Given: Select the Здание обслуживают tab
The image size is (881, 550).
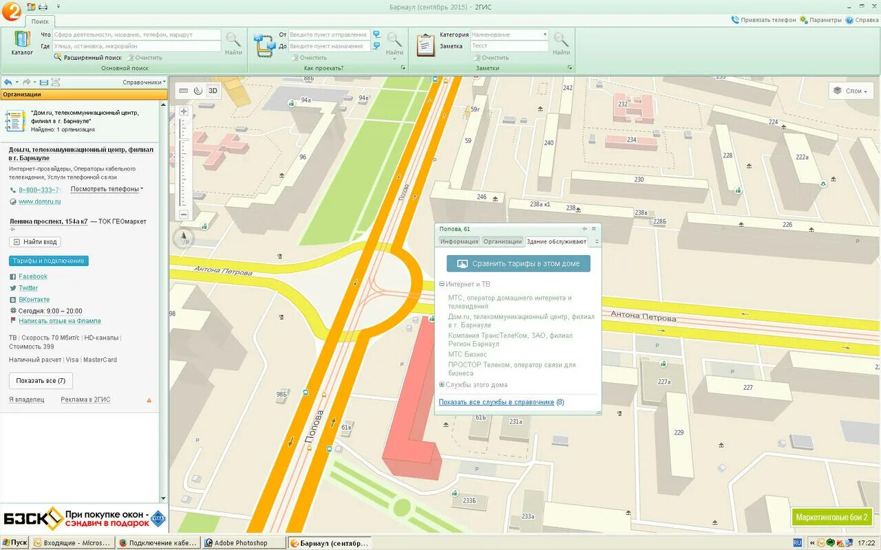Looking at the screenshot, I should click(557, 241).
